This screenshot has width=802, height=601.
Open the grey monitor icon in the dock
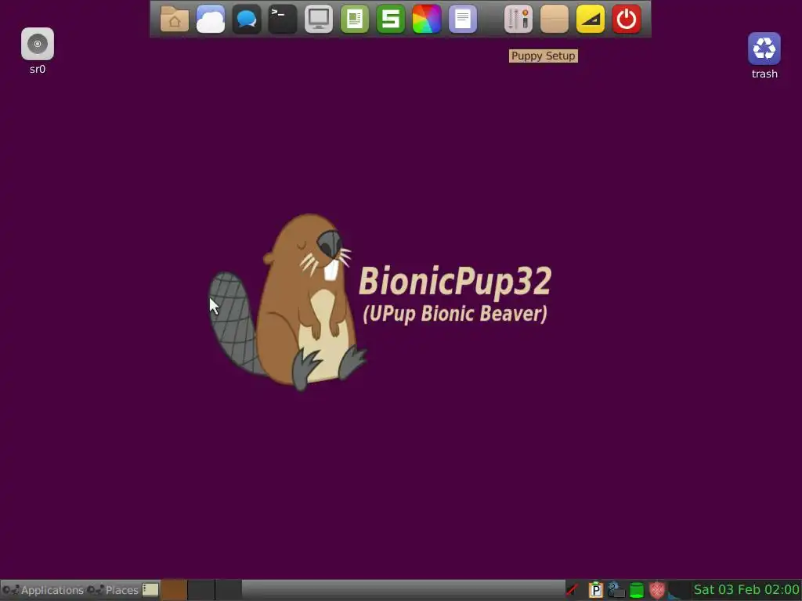(318, 20)
